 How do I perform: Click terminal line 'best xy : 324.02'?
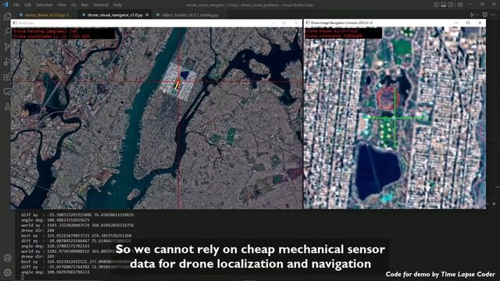(x=77, y=261)
